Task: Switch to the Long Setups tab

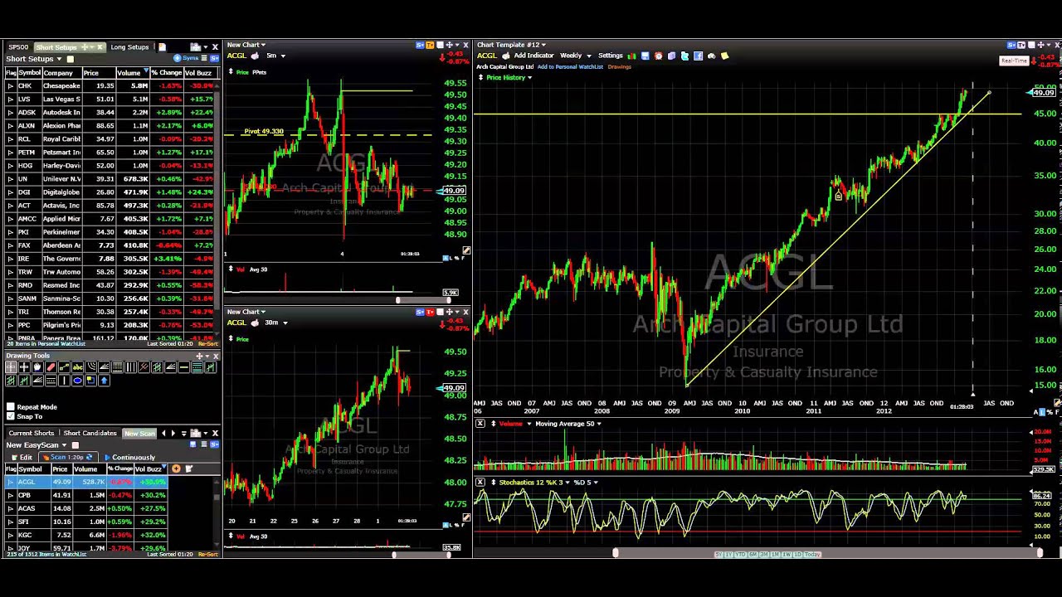Action: coord(129,47)
